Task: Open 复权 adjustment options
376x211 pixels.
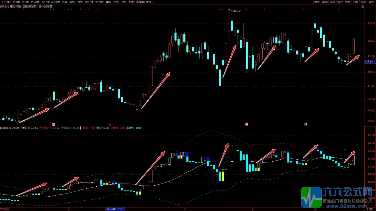Action: coord(317,2)
